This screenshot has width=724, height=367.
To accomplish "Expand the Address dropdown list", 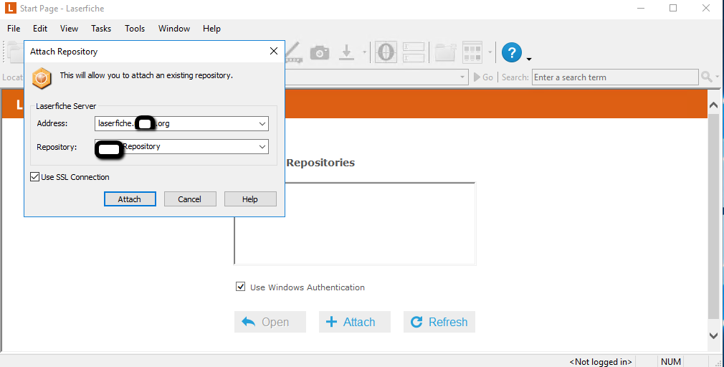I will 262,124.
